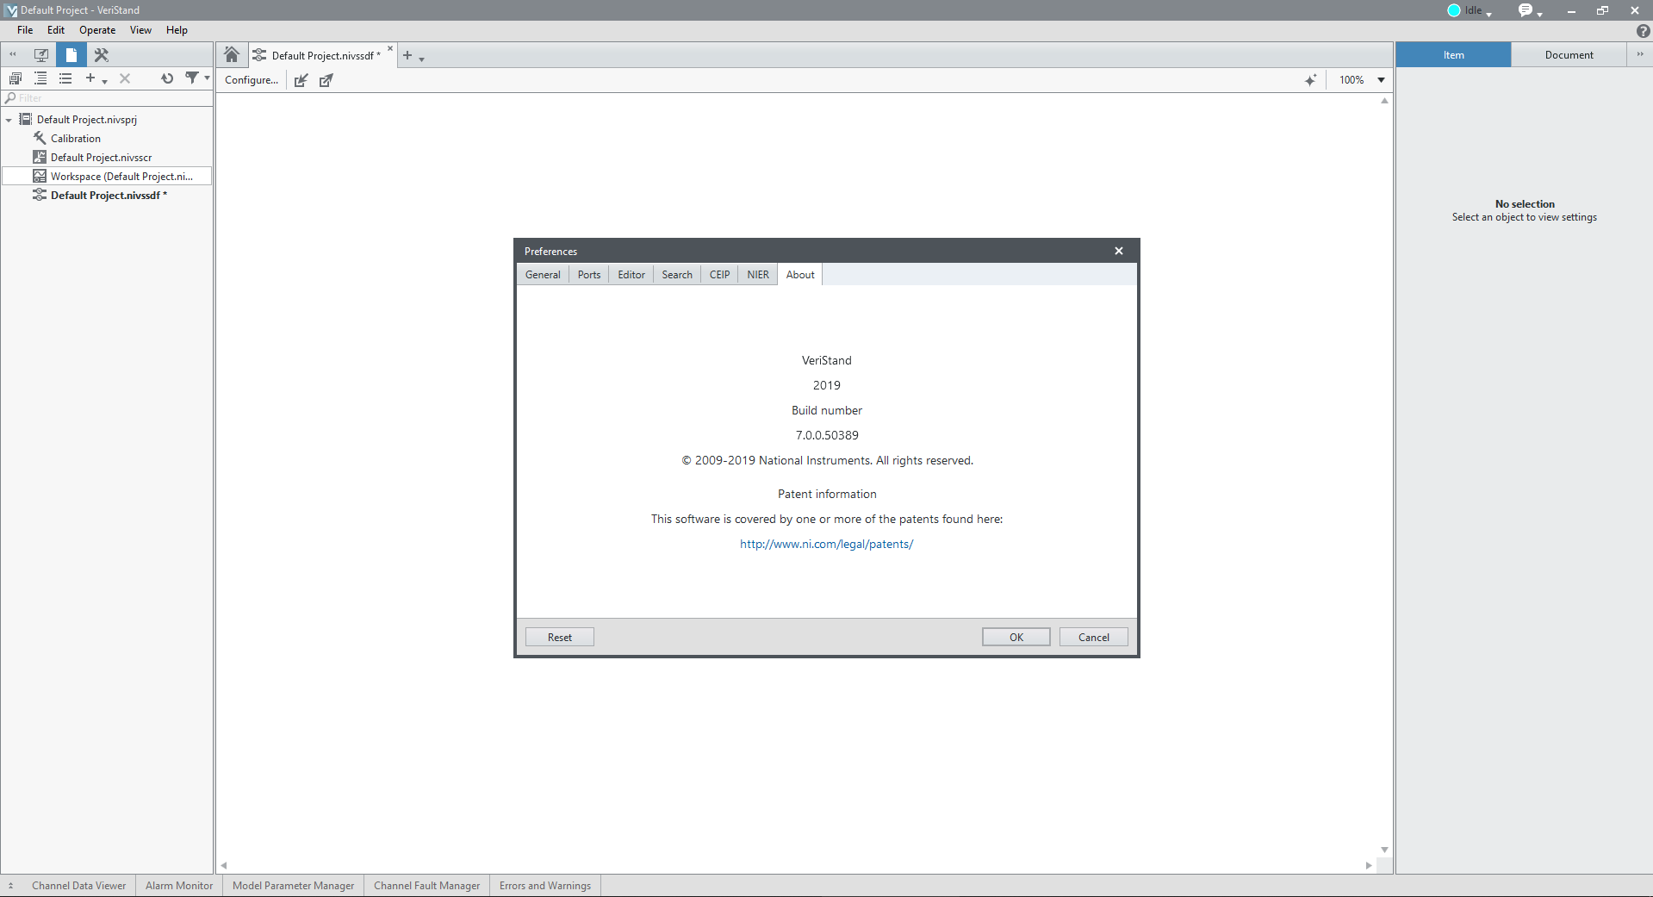Open NIER tab in Preferences

click(x=758, y=275)
